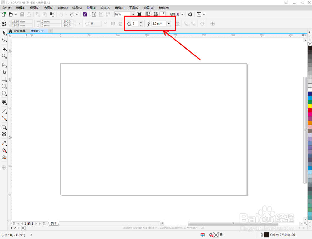Select the Rectangle tool

[4, 79]
